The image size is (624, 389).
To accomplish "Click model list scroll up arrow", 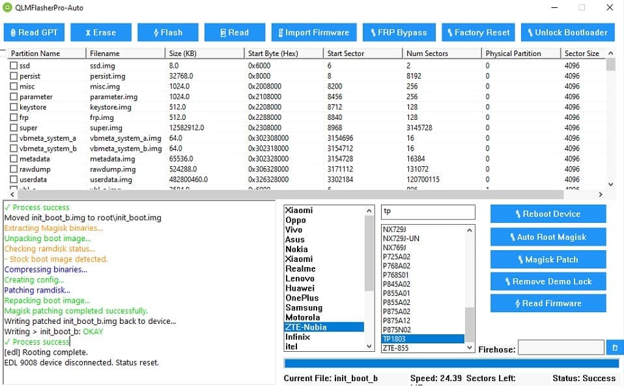I will click(x=470, y=230).
